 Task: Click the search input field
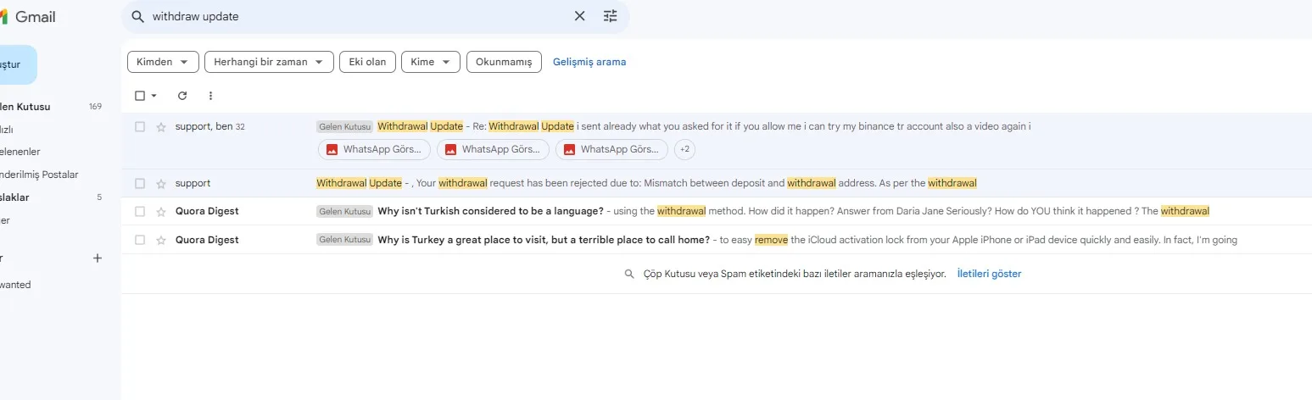tap(356, 16)
